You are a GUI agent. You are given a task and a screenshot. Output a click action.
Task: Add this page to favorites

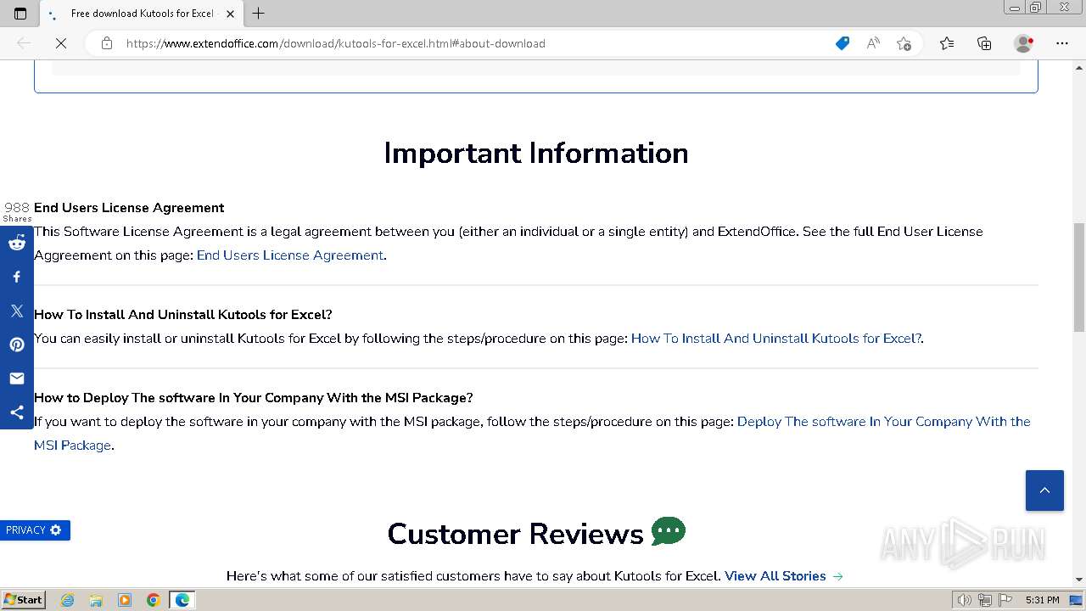click(904, 43)
